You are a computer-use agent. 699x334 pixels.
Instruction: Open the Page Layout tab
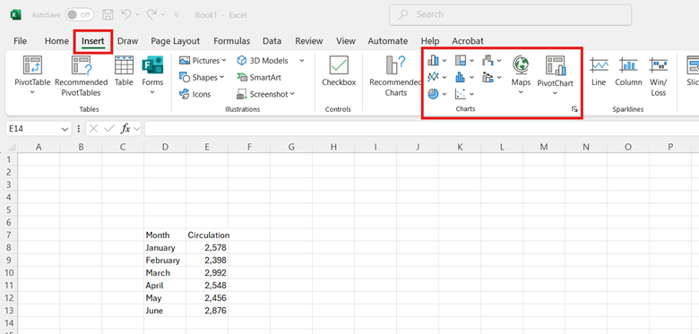(175, 41)
